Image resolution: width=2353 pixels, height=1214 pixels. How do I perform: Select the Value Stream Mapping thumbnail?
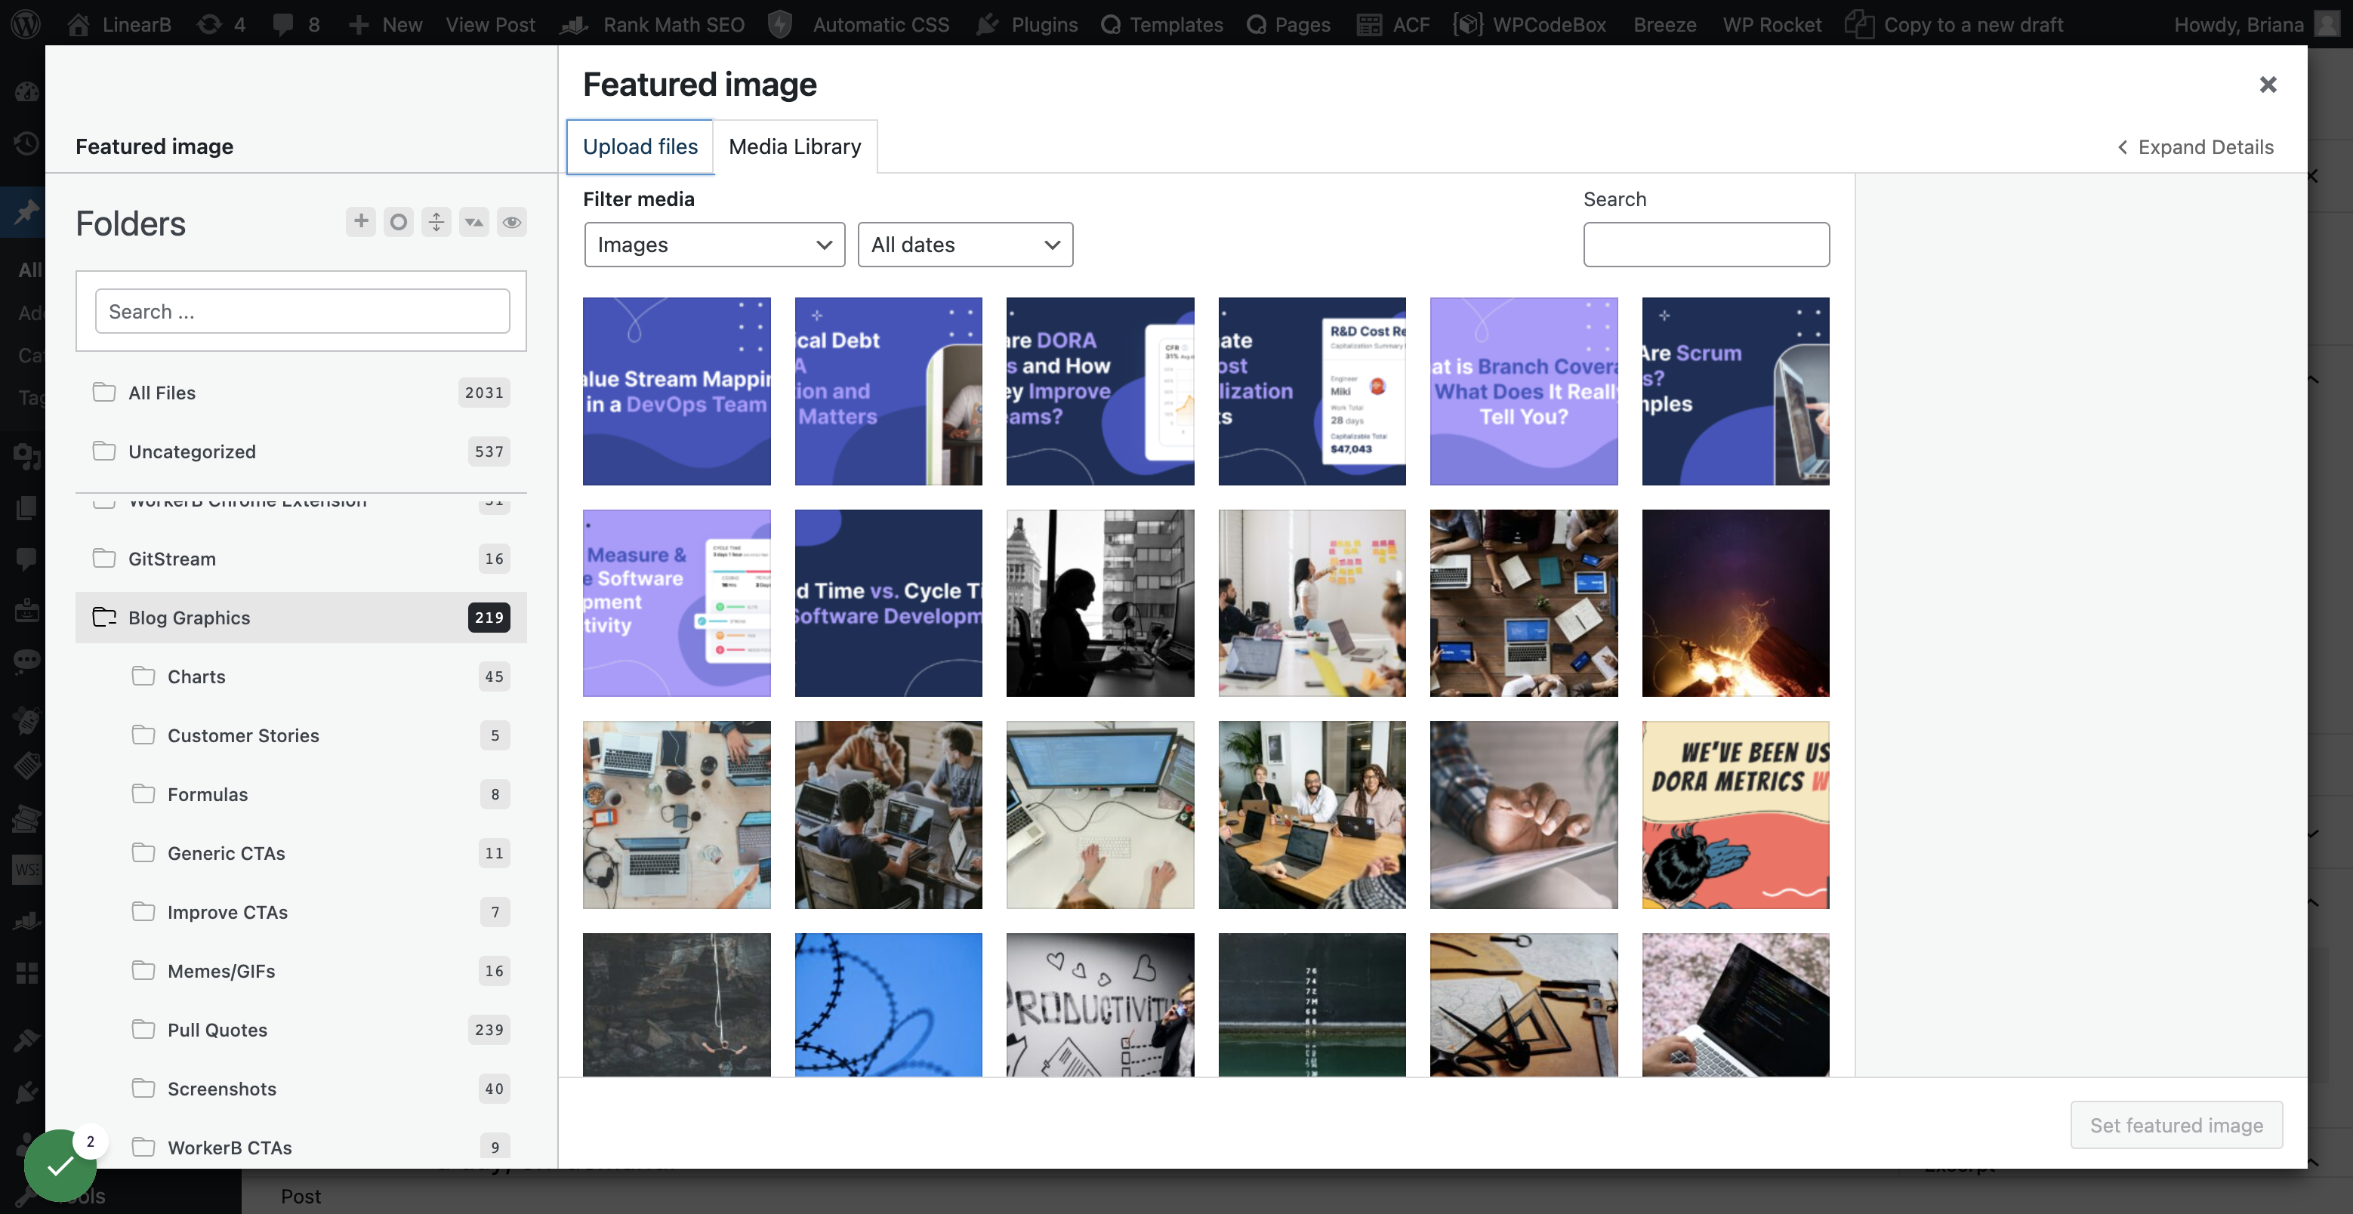[x=677, y=391]
